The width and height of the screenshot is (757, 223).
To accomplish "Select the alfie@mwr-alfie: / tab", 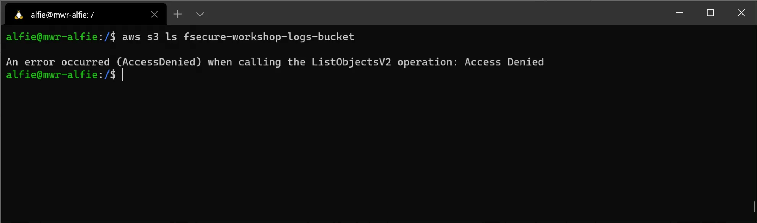I will coord(86,15).
